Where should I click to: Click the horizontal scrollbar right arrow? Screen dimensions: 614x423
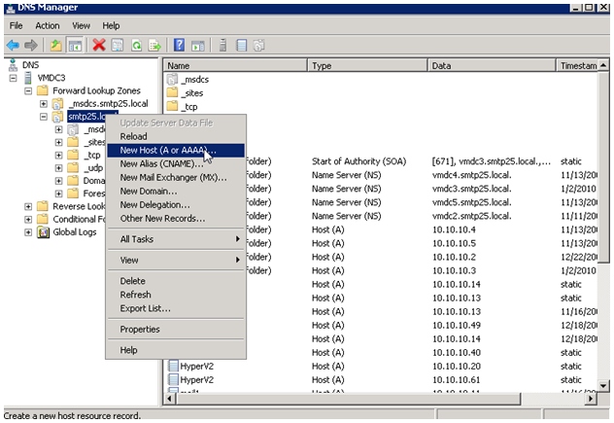click(x=591, y=399)
